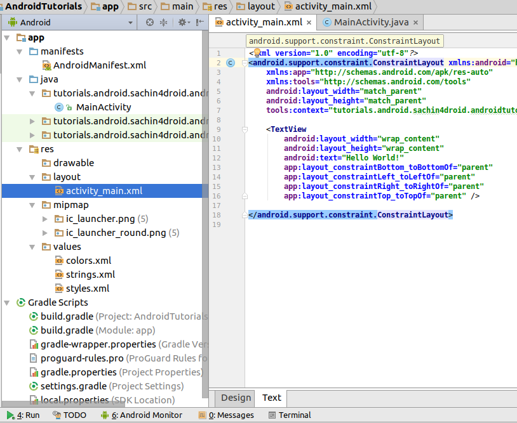Open styles.xml file
The width and height of the screenshot is (517, 423).
click(88, 289)
